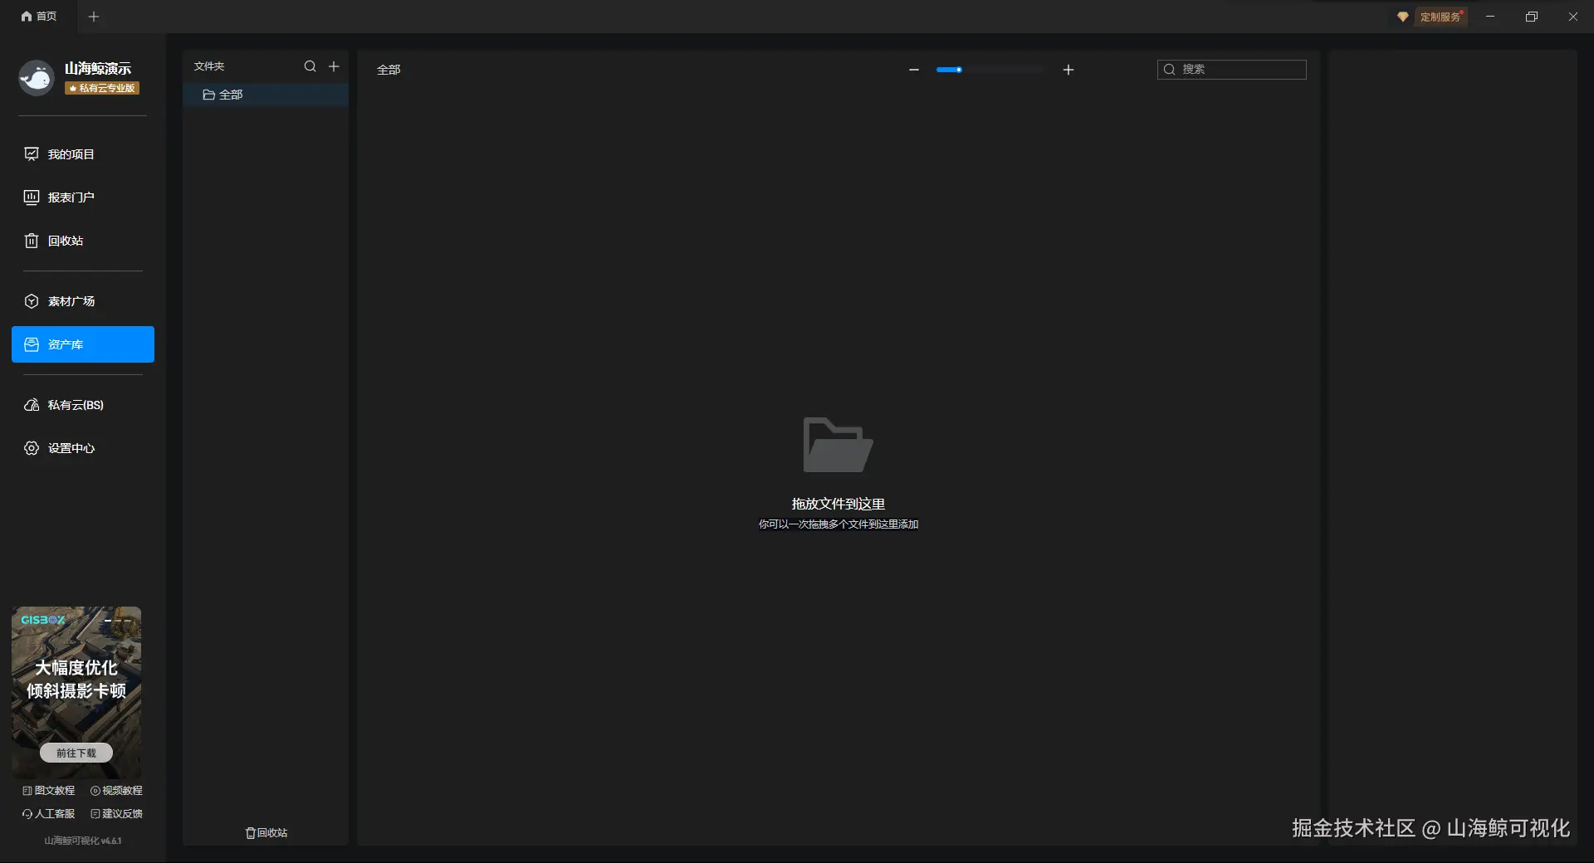Click the 前往下载 button on the banner
The image size is (1594, 863).
[x=76, y=753]
